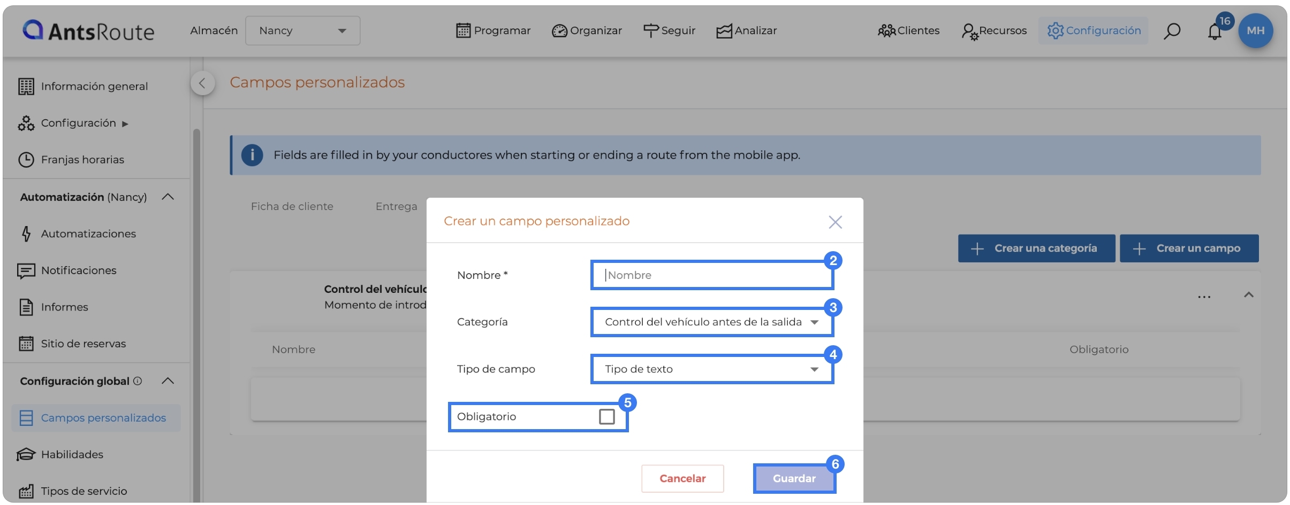Image resolution: width=1290 pixels, height=505 pixels.
Task: Click the Clientes people icon
Action: 886,31
